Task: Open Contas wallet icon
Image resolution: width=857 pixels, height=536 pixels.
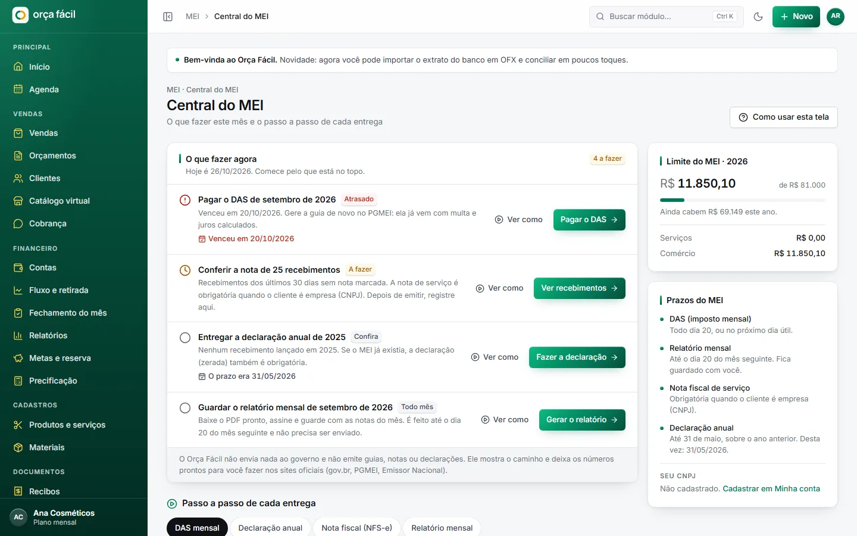Action: (18, 267)
